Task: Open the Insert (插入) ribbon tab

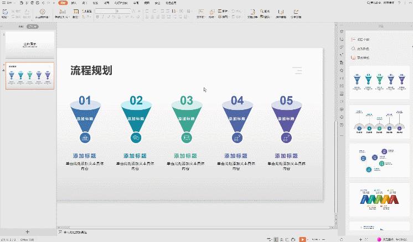Action: point(74,3)
